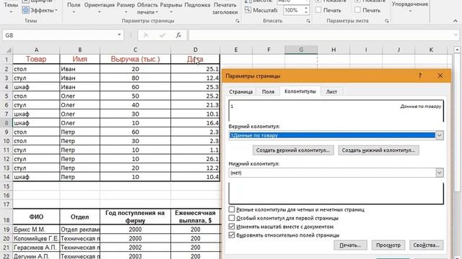
Task: Click the Выручка (тыс.) header cell
Action: coord(135,59)
